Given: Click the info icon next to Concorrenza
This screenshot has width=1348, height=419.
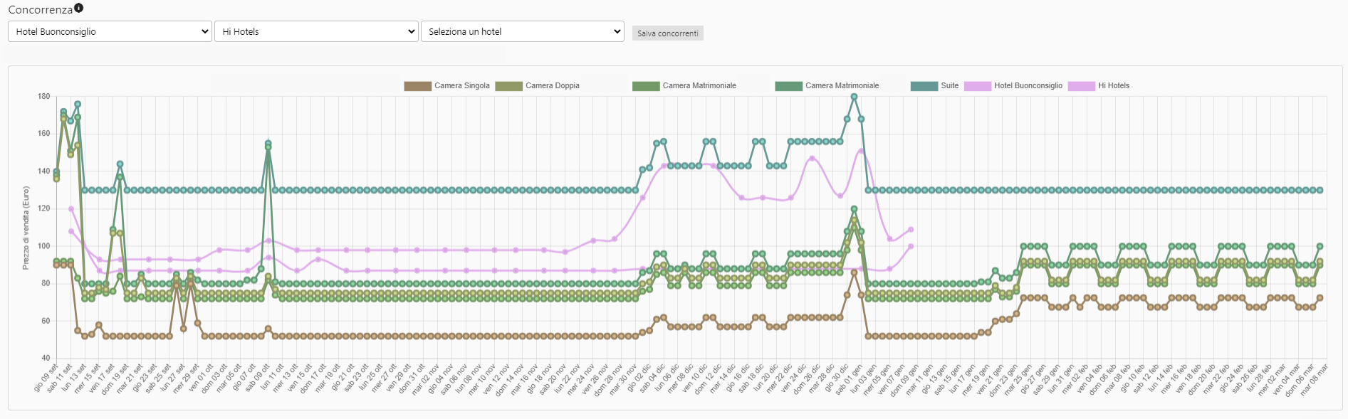Looking at the screenshot, I should coord(79,8).
